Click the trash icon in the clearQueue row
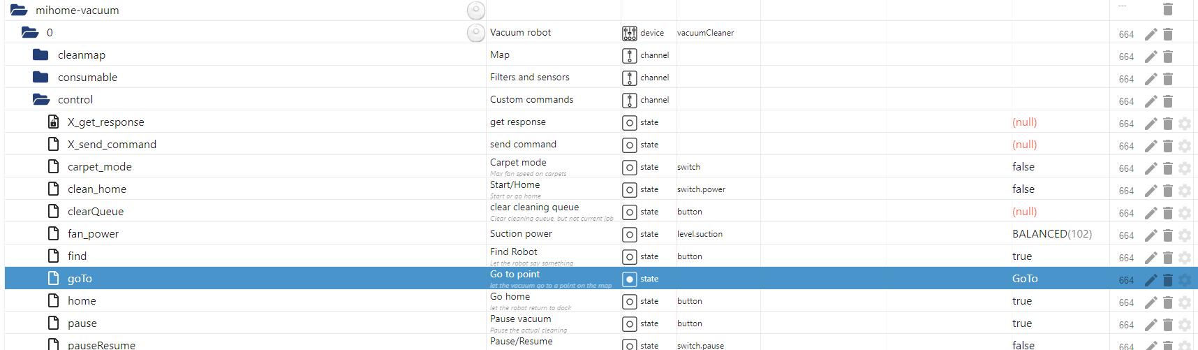Screen dimensions: 1198x350 click(1167, 213)
